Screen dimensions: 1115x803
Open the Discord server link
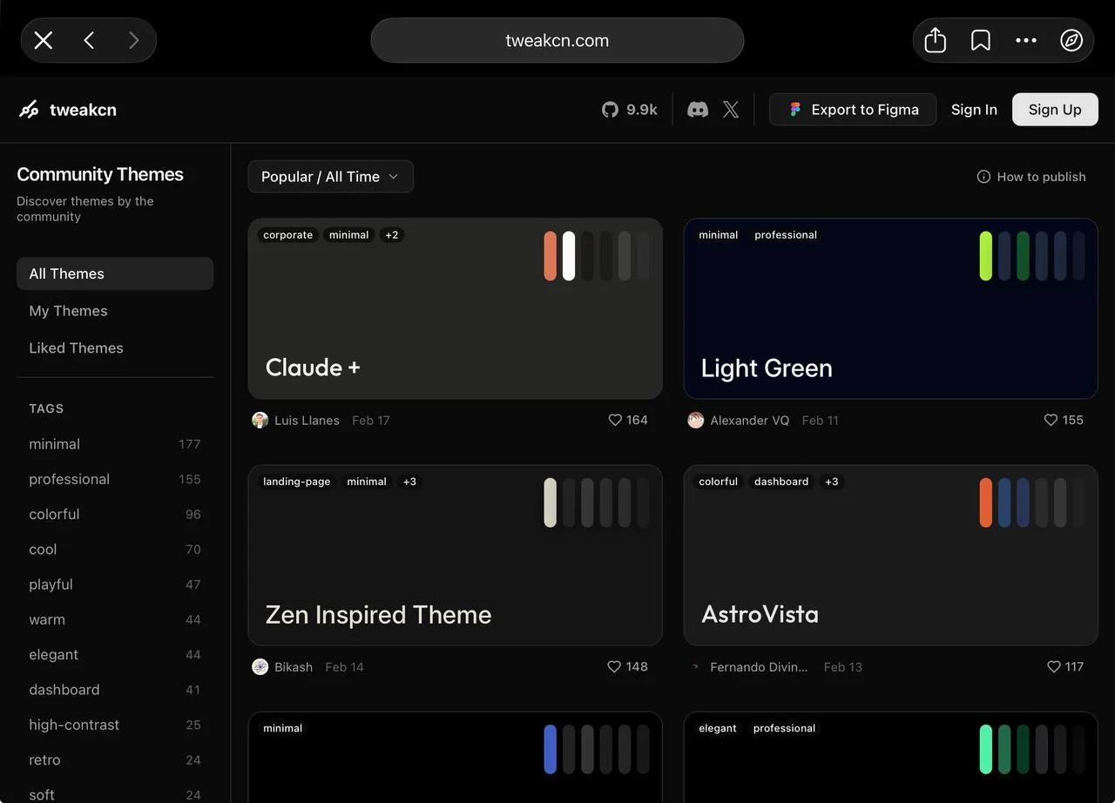698,110
